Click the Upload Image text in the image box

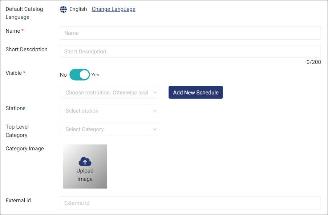pos(85,175)
